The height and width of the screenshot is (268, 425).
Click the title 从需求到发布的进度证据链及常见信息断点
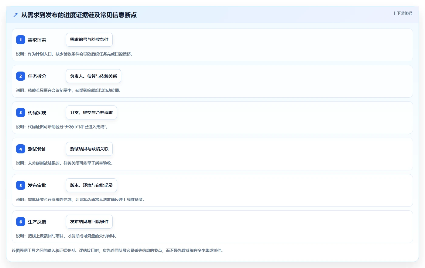79,15
